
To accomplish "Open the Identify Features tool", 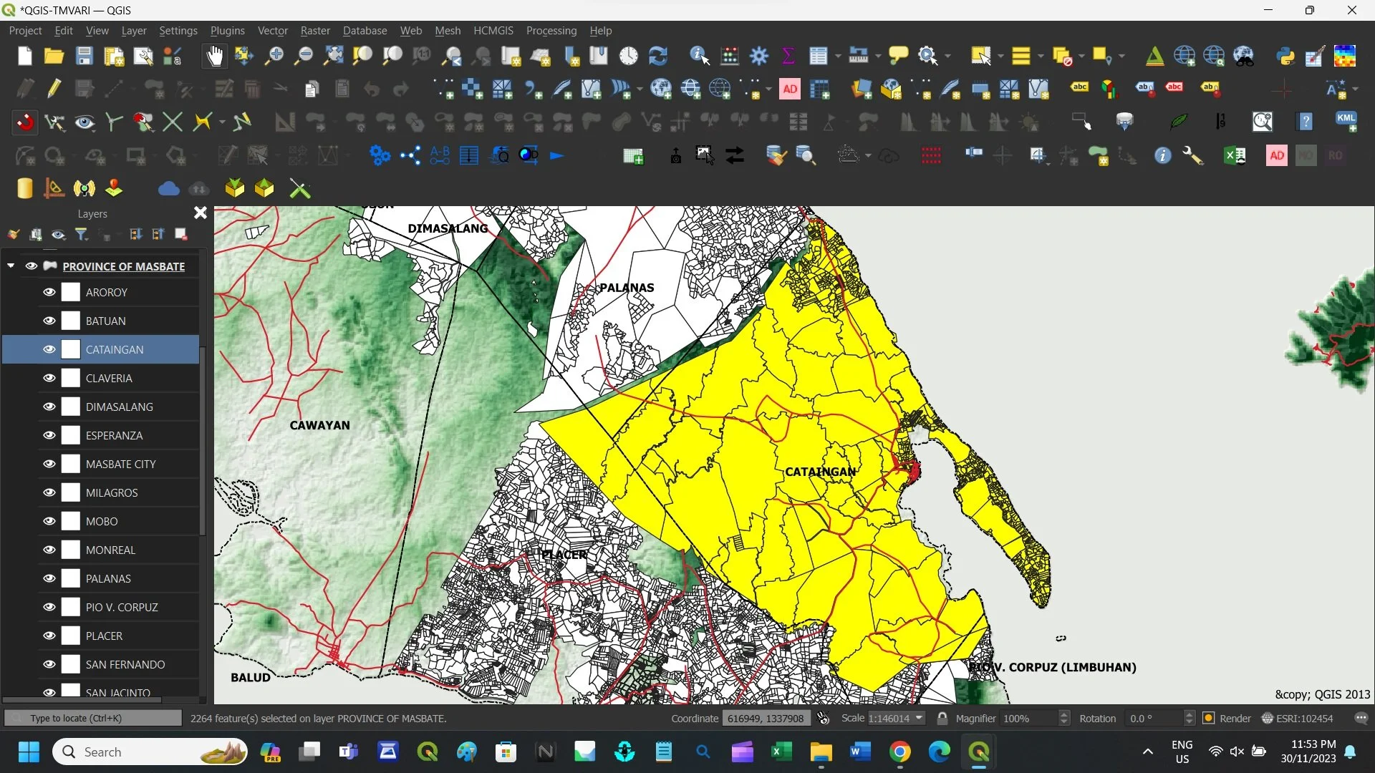I will pyautogui.click(x=699, y=56).
